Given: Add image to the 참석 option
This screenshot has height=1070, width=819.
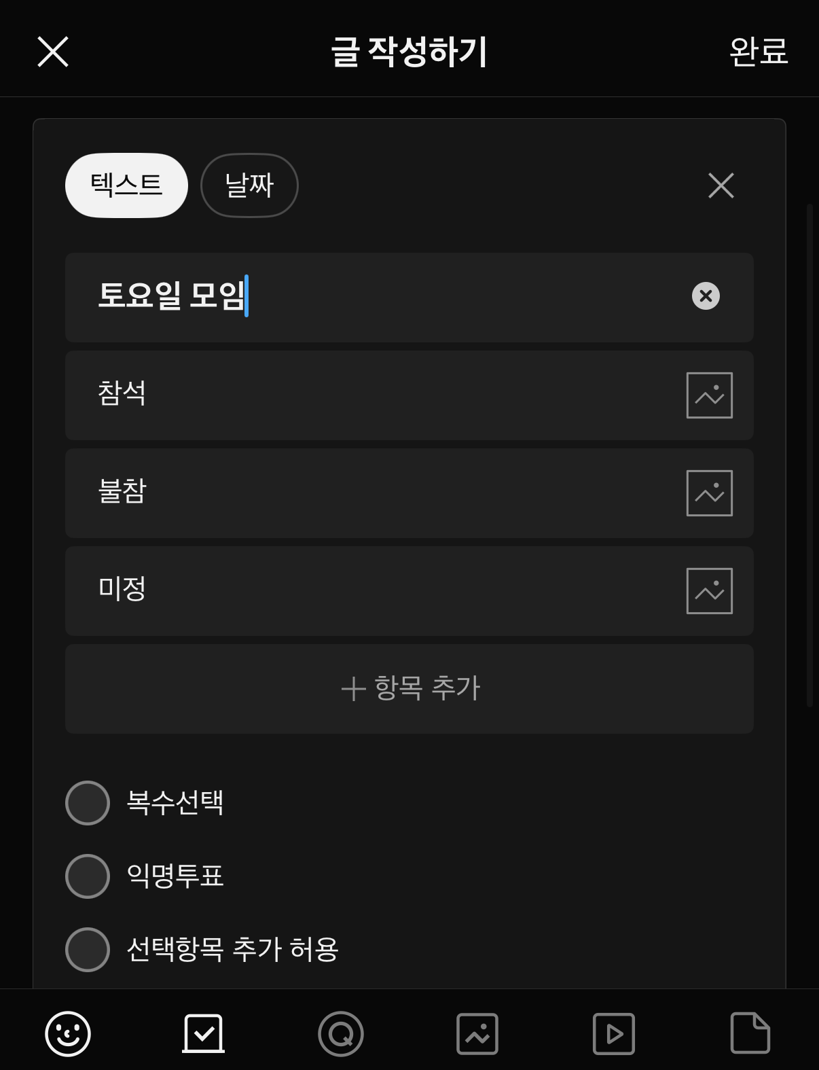Looking at the screenshot, I should tap(710, 395).
